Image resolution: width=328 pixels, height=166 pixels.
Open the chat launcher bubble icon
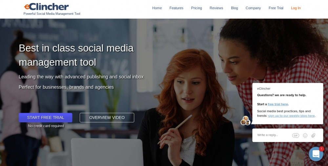coord(316,154)
